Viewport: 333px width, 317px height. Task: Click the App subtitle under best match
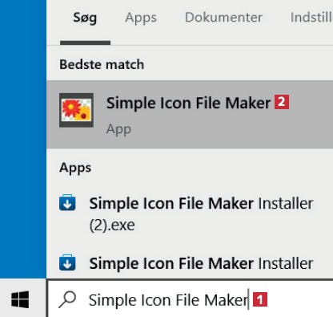pyautogui.click(x=118, y=129)
